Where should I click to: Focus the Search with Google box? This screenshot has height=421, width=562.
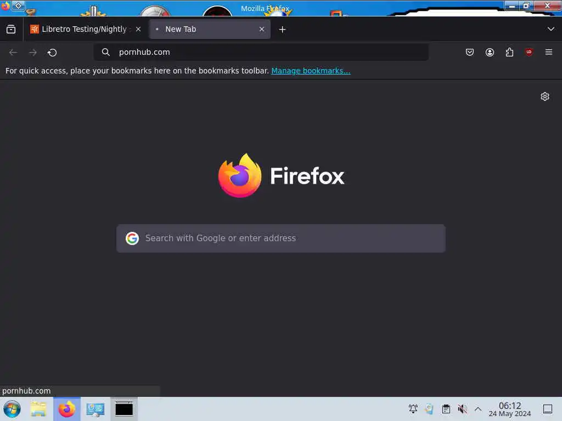pos(281,238)
